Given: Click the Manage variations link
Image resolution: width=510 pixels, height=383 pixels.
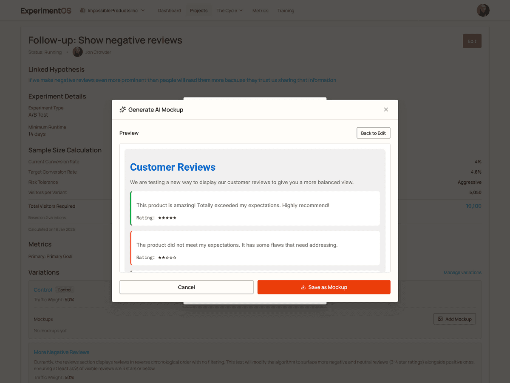Looking at the screenshot, I should pyautogui.click(x=462, y=272).
